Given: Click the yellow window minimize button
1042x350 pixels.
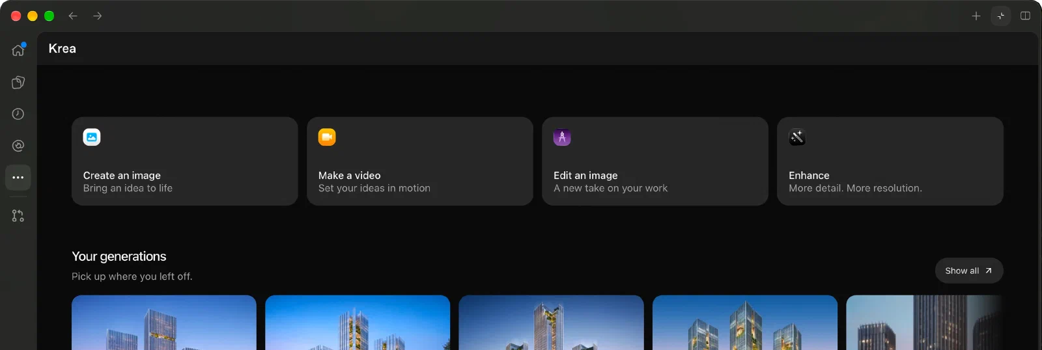Looking at the screenshot, I should tap(33, 16).
